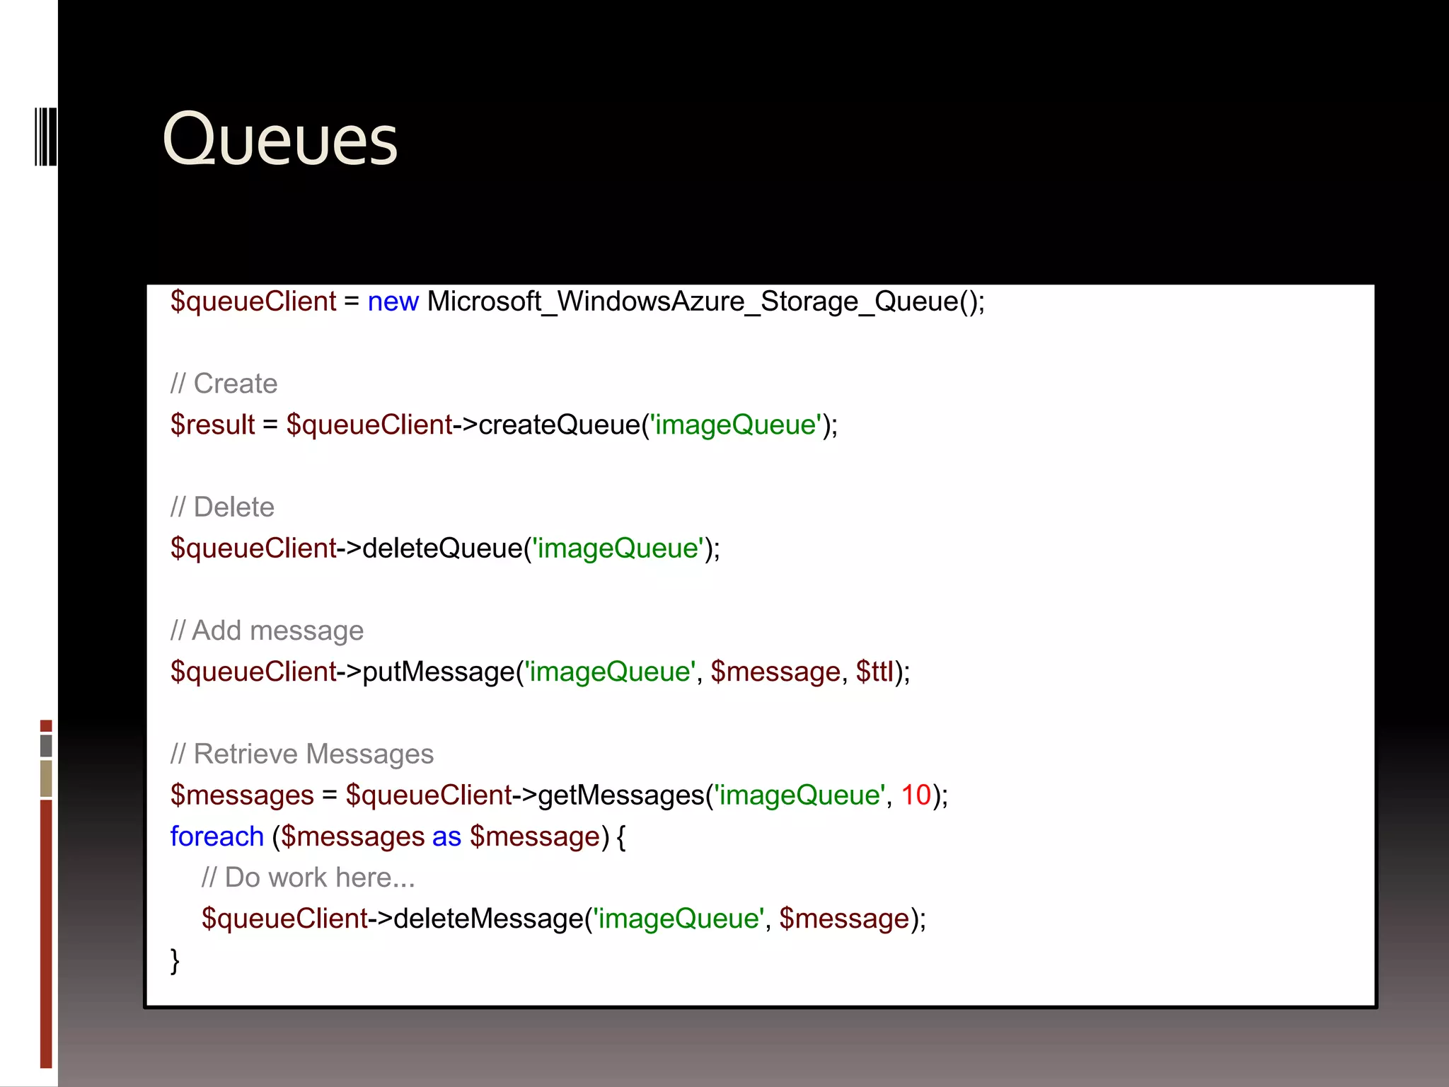Click the '// Add message' comment
This screenshot has width=1449, height=1087.
[x=267, y=631]
